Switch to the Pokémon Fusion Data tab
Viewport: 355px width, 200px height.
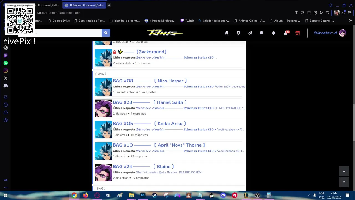pyautogui.click(x=84, y=5)
